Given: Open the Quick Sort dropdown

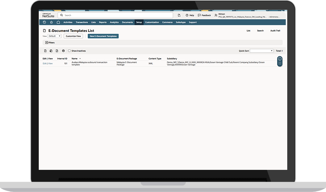Looking at the screenshot, I should tap(262, 51).
